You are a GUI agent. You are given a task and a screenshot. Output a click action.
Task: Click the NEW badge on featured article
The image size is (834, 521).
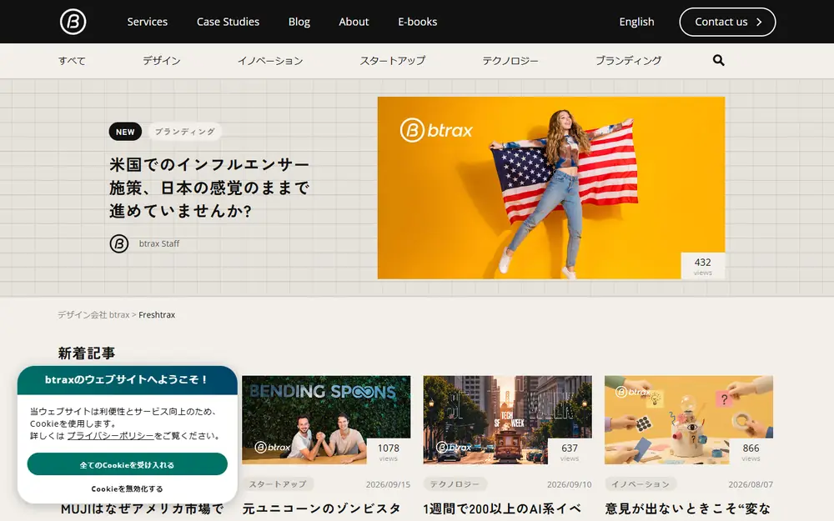126,132
